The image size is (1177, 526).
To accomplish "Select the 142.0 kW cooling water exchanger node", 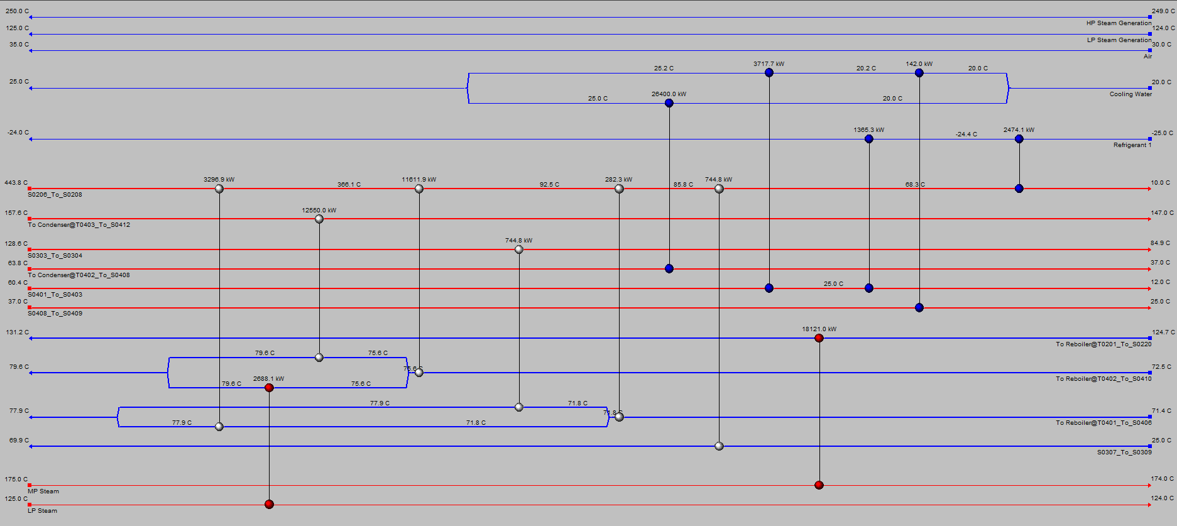I will (919, 73).
